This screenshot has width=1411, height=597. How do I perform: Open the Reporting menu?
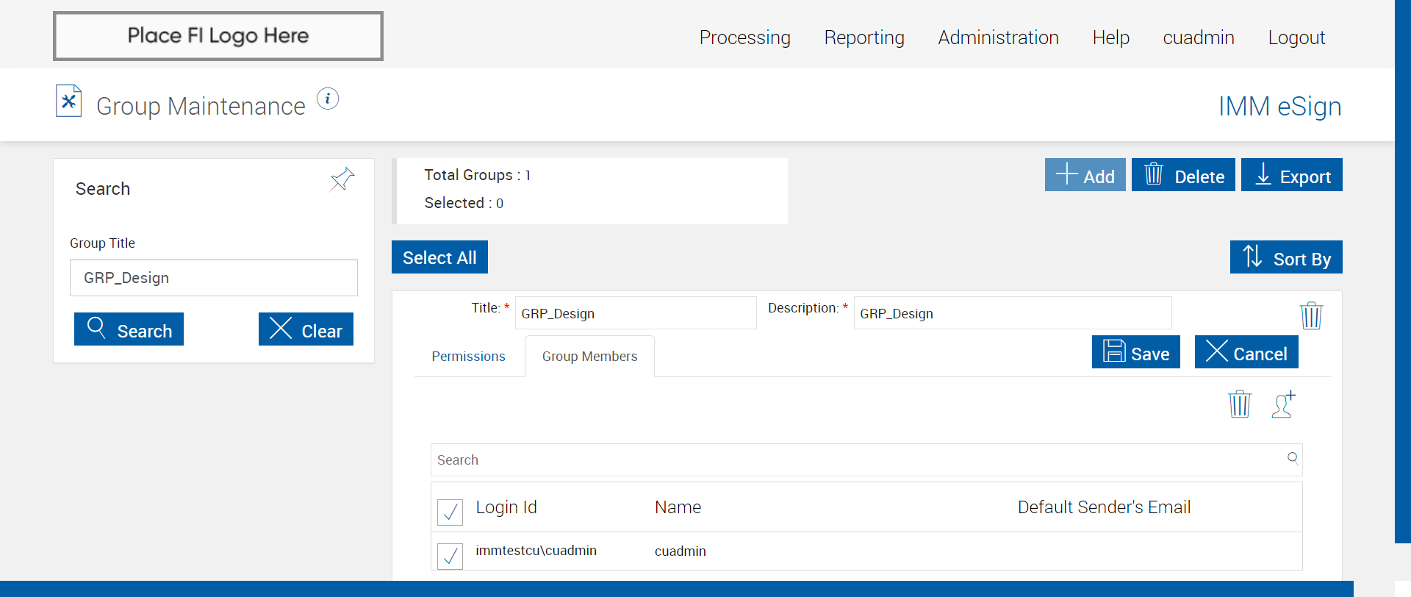tap(864, 37)
